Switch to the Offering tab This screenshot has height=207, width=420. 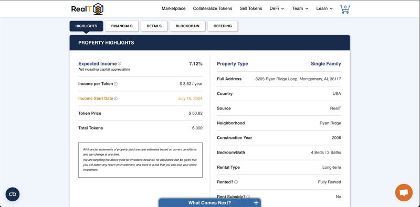pos(223,26)
